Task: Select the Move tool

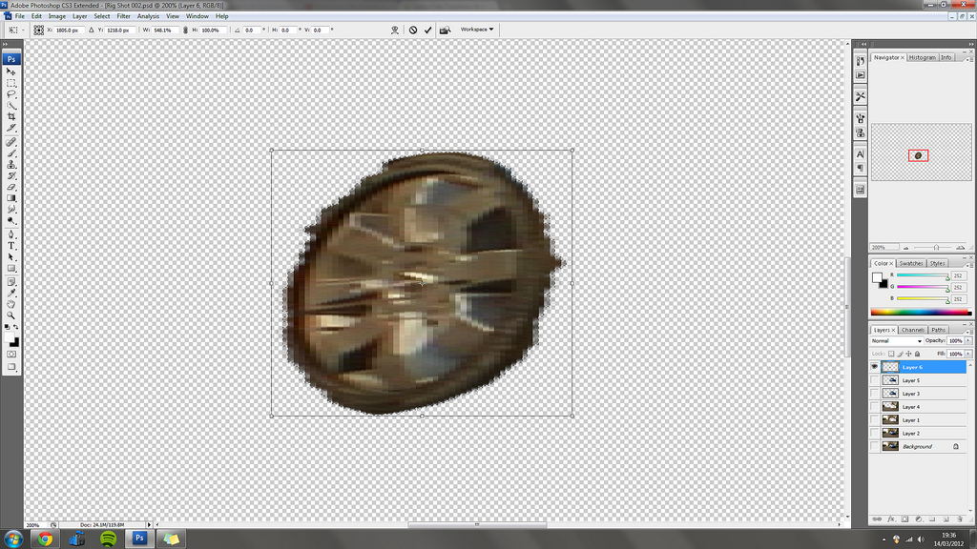Action: point(11,71)
